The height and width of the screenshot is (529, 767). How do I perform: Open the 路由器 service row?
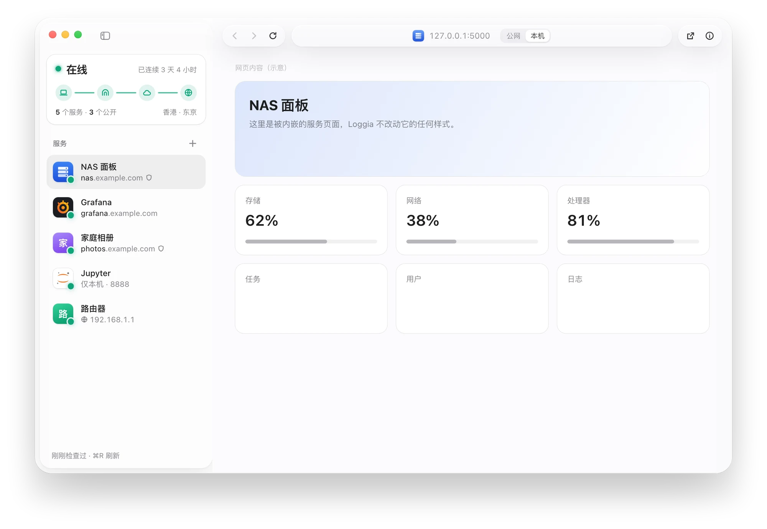(x=126, y=314)
